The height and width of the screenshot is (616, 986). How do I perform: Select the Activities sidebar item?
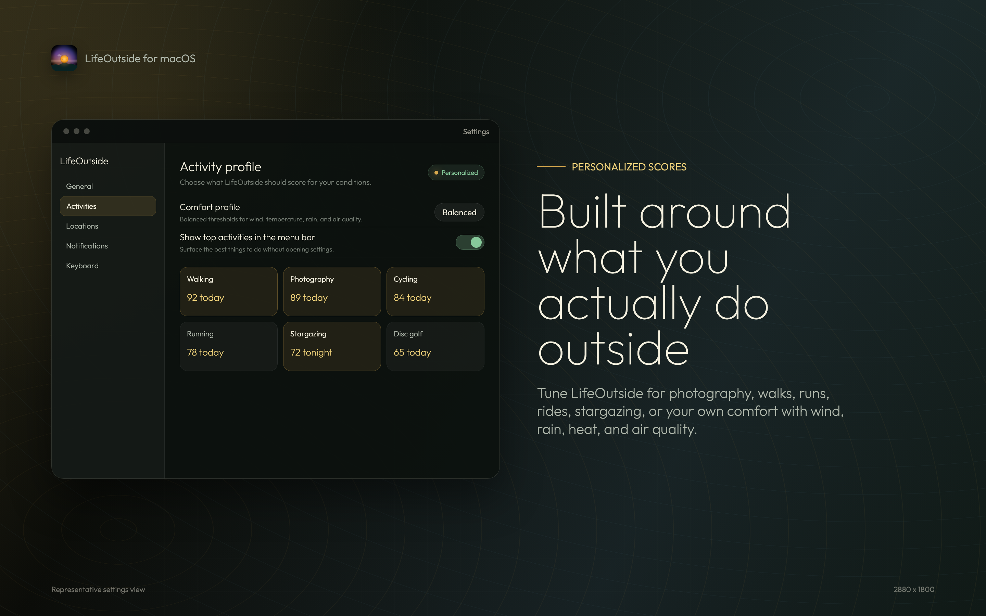tap(108, 206)
